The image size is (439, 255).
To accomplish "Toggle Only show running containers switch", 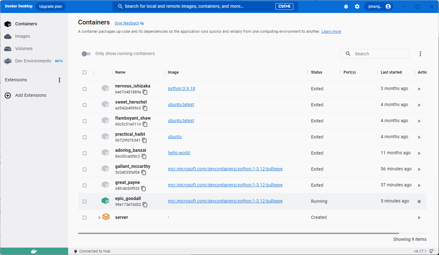I will (x=86, y=54).
